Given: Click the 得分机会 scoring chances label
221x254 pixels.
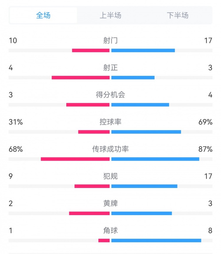Looking at the screenshot, I should [x=111, y=95].
